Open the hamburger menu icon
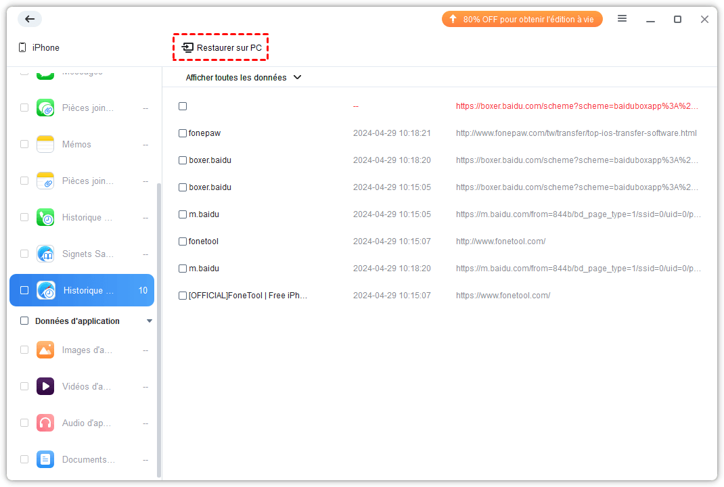 pyautogui.click(x=622, y=19)
